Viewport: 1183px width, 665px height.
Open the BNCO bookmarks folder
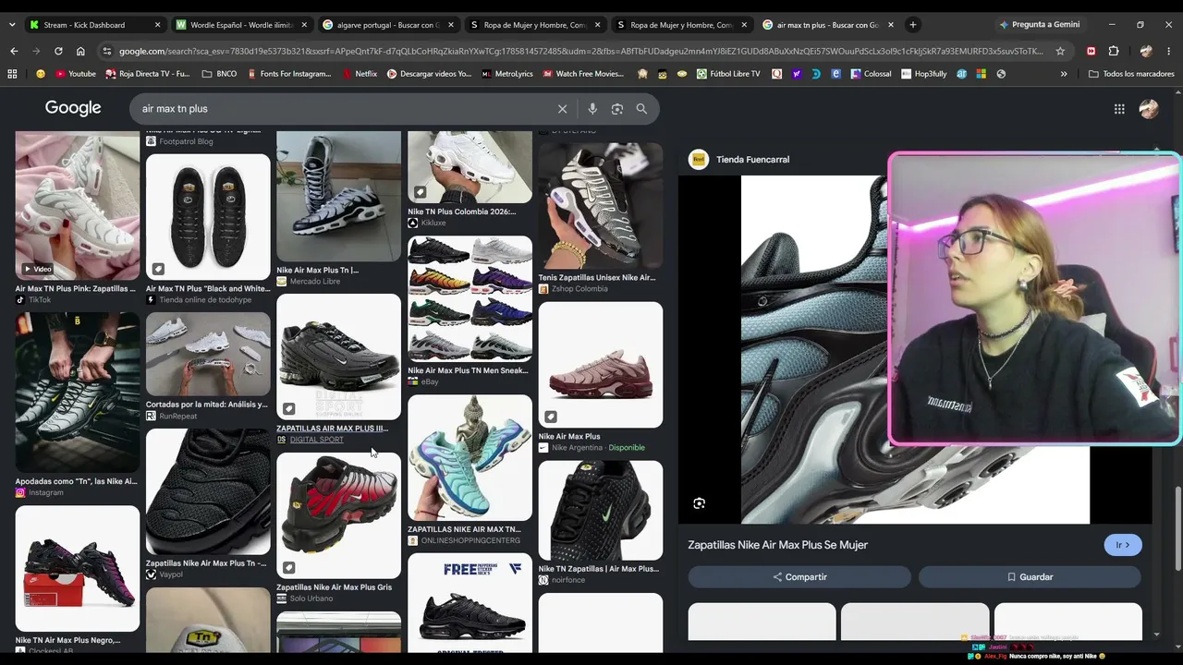(x=219, y=74)
